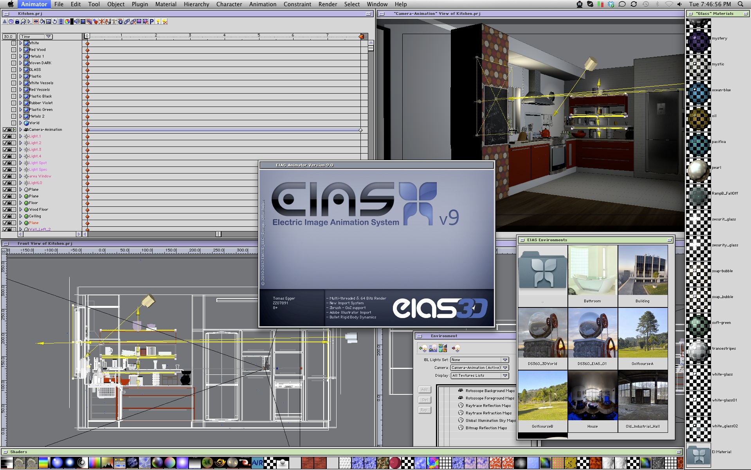
Task: Click the circular reset arrow toolbar icon
Action: click(x=55, y=22)
